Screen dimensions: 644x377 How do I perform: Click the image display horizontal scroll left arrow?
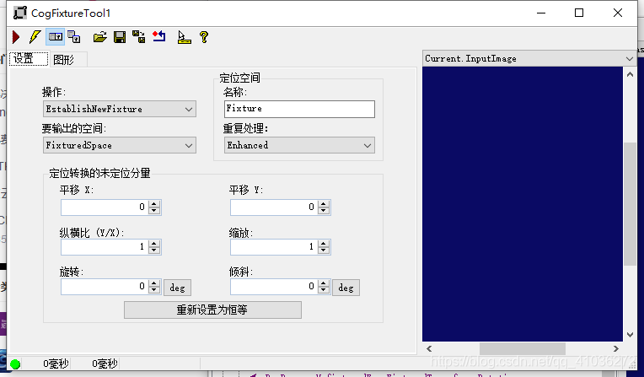pos(429,348)
